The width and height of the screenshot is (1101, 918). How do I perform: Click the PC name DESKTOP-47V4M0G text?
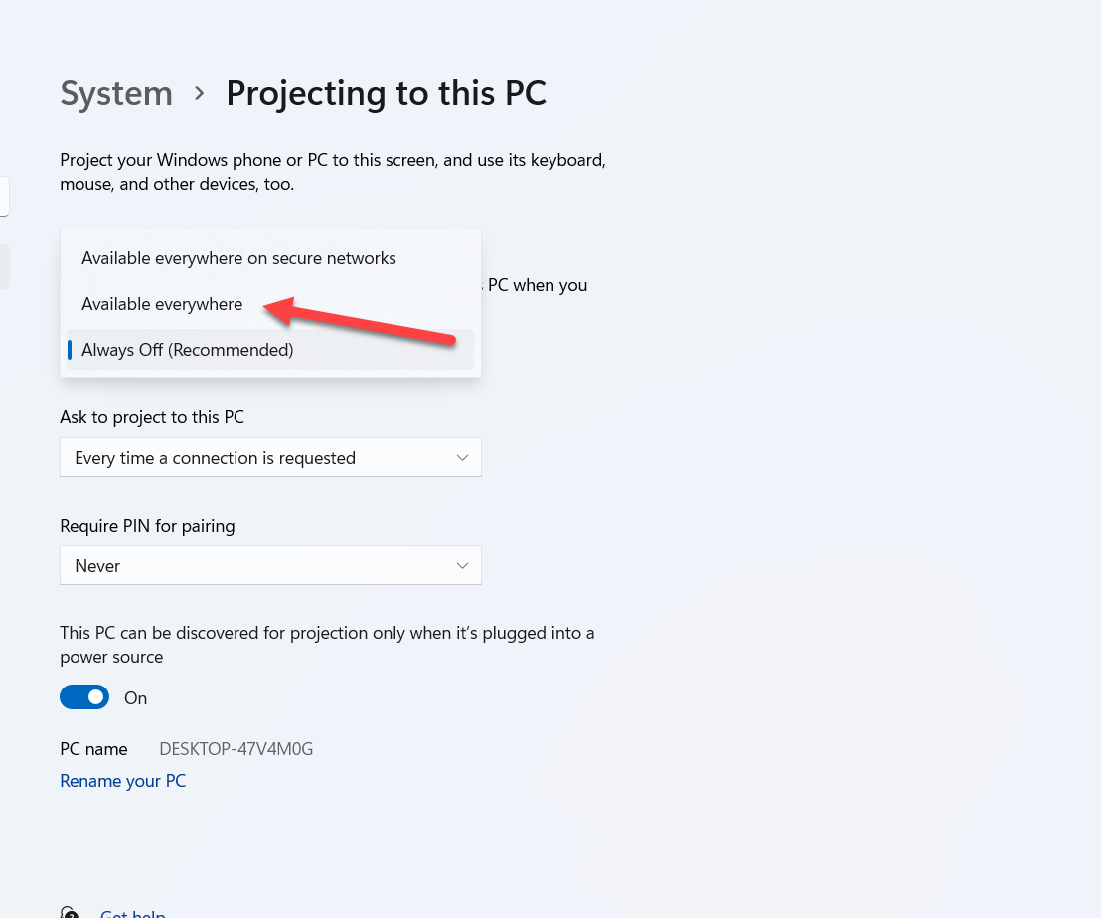(236, 749)
